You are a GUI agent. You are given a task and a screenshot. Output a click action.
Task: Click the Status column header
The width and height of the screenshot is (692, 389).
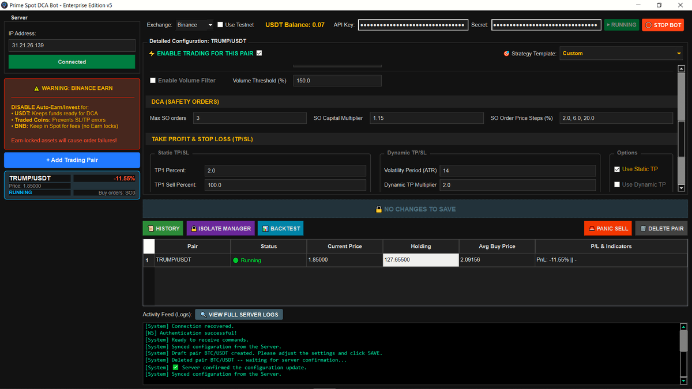click(269, 246)
